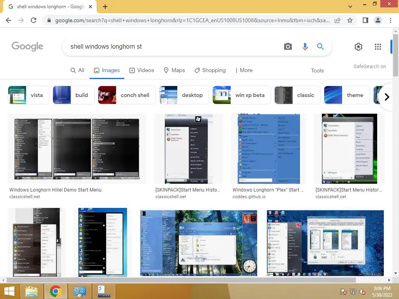Click Chrome icon in the taskbar
The width and height of the screenshot is (399, 299).
[x=55, y=291]
